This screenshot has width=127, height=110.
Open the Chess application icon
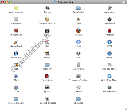[78, 19]
